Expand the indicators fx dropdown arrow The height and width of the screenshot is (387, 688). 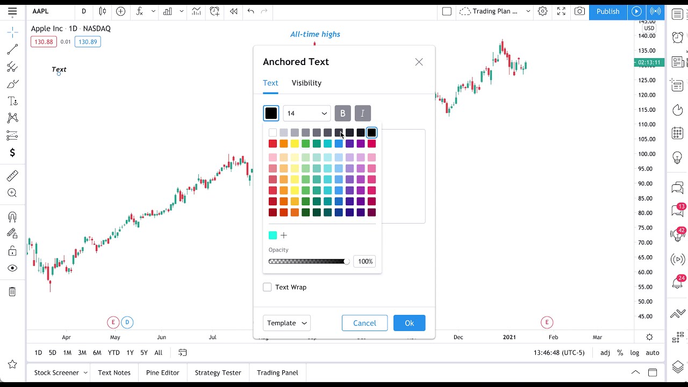[x=153, y=11]
